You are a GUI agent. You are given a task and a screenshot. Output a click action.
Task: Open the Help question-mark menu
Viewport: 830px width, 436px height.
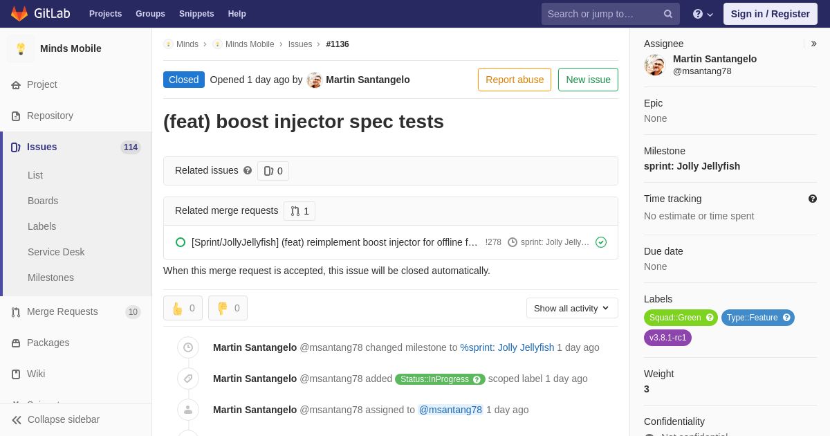[703, 14]
